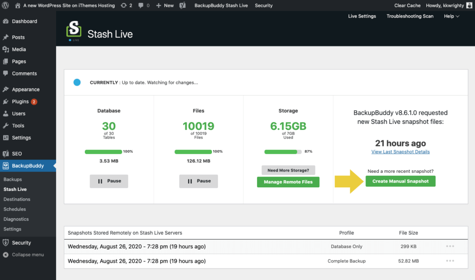Click the Appearance paintbrush icon

click(x=6, y=89)
